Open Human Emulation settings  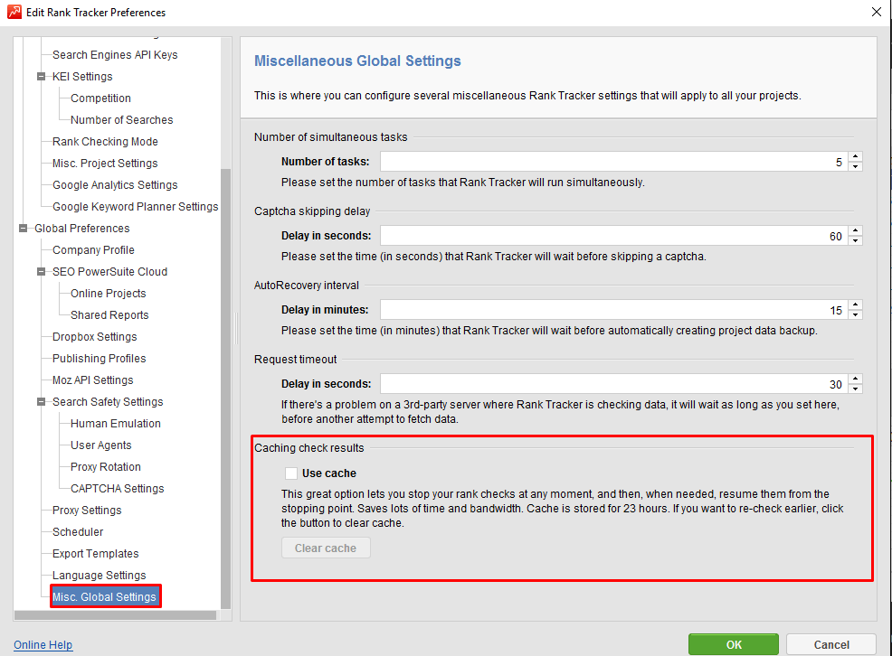coord(116,424)
